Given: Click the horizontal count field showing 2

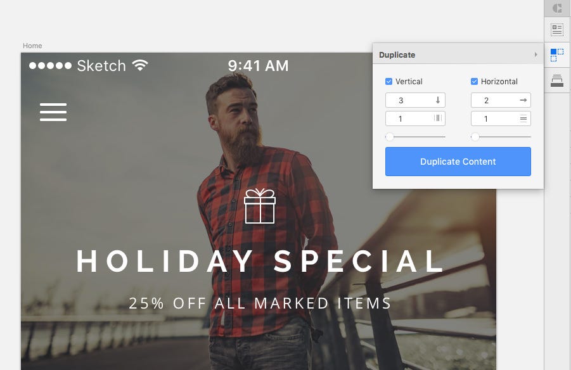Looking at the screenshot, I should [x=501, y=100].
